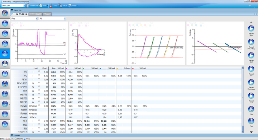The height and width of the screenshot is (140, 258).
Task: Click the MEF50 row label
Action: (24, 98)
